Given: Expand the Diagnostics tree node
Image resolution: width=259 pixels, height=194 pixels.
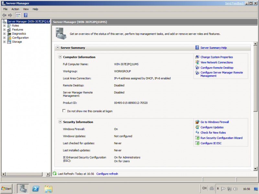Looking at the screenshot, I should point(5,34).
